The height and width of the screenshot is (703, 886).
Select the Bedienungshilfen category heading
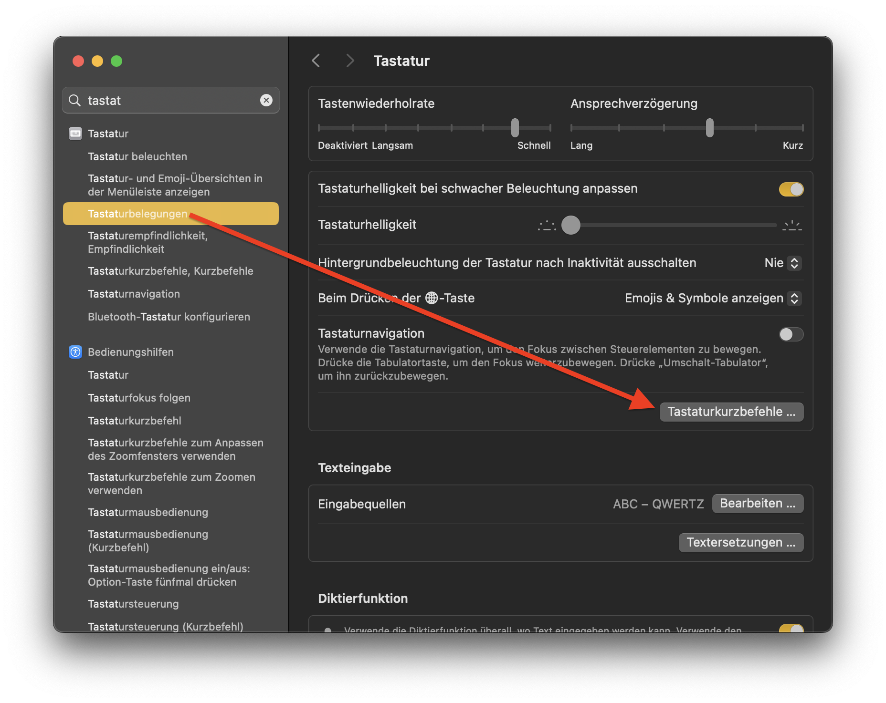tap(131, 352)
